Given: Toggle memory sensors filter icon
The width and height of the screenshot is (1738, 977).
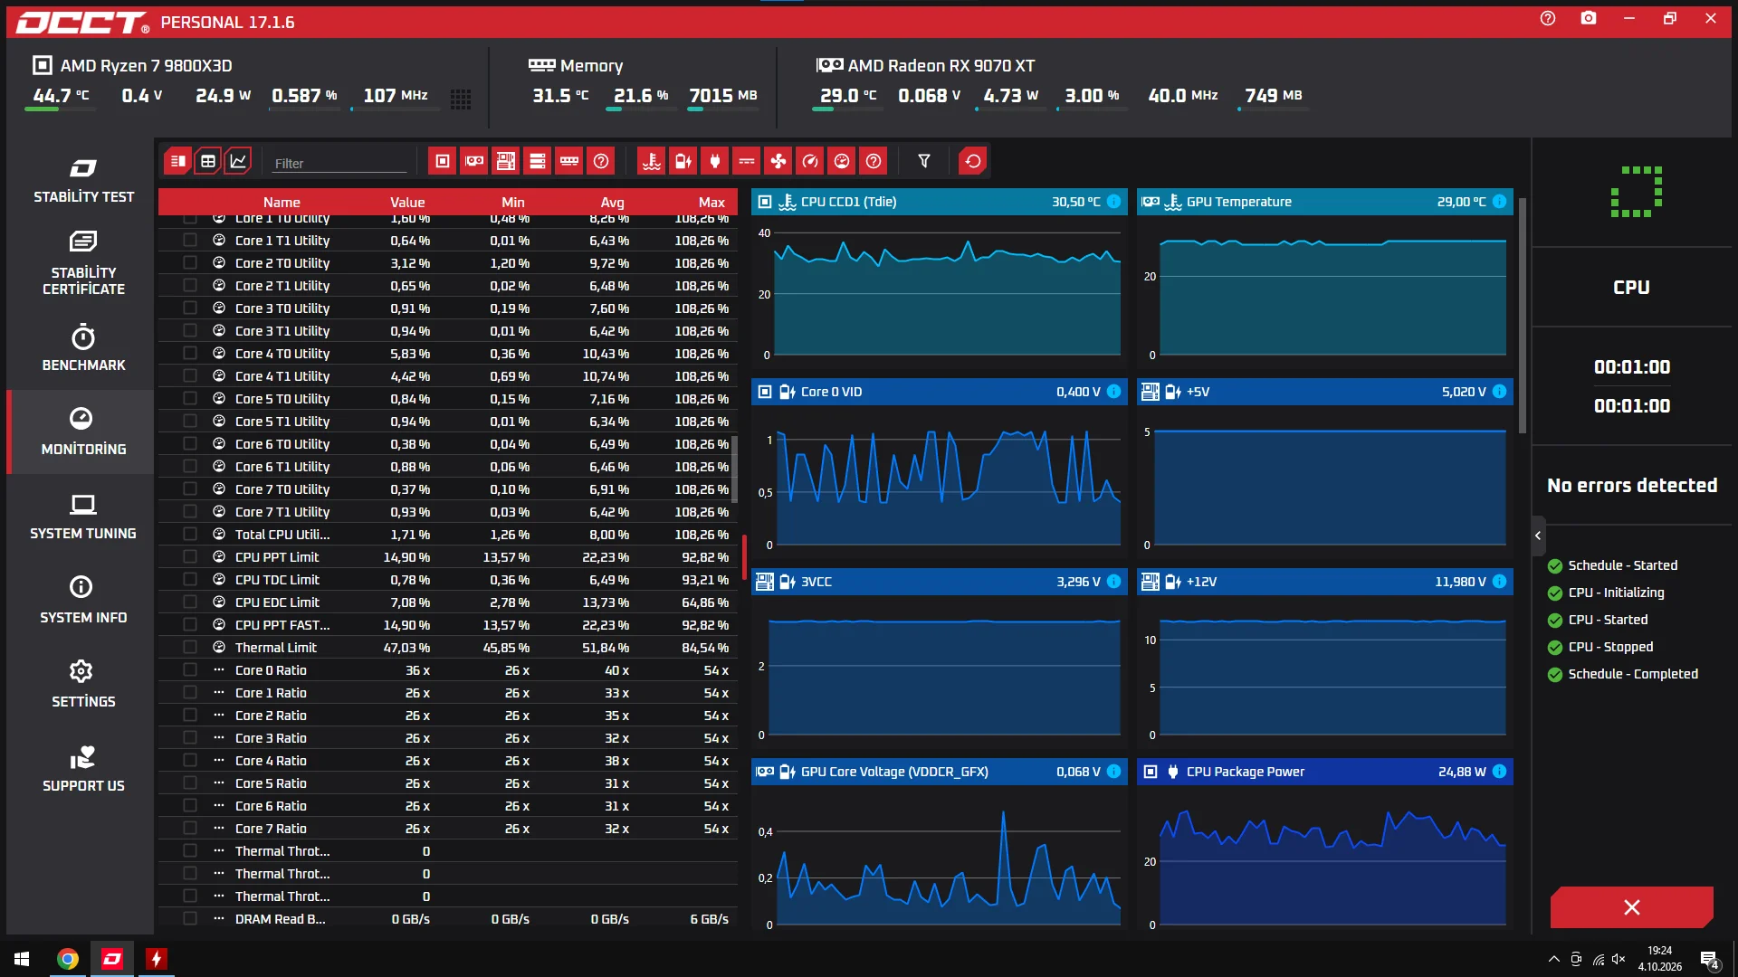Looking at the screenshot, I should coord(569,161).
